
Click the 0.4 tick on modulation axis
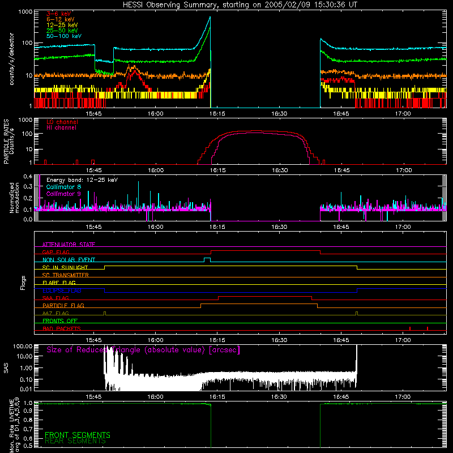pyautogui.click(x=28, y=176)
